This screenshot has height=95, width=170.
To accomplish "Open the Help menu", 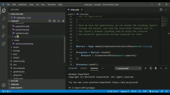I will tap(60, 4).
